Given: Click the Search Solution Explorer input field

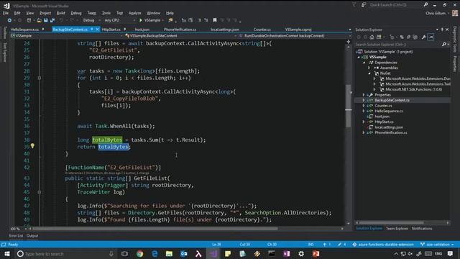Looking at the screenshot, I should [398, 45].
